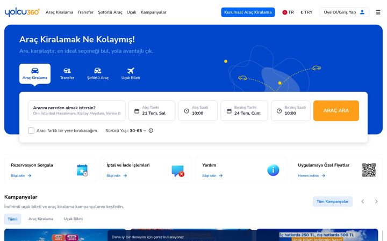Image resolution: width=387 pixels, height=241 pixels.
Task: Click the Kampanyalar section heading
Action: (x=21, y=197)
